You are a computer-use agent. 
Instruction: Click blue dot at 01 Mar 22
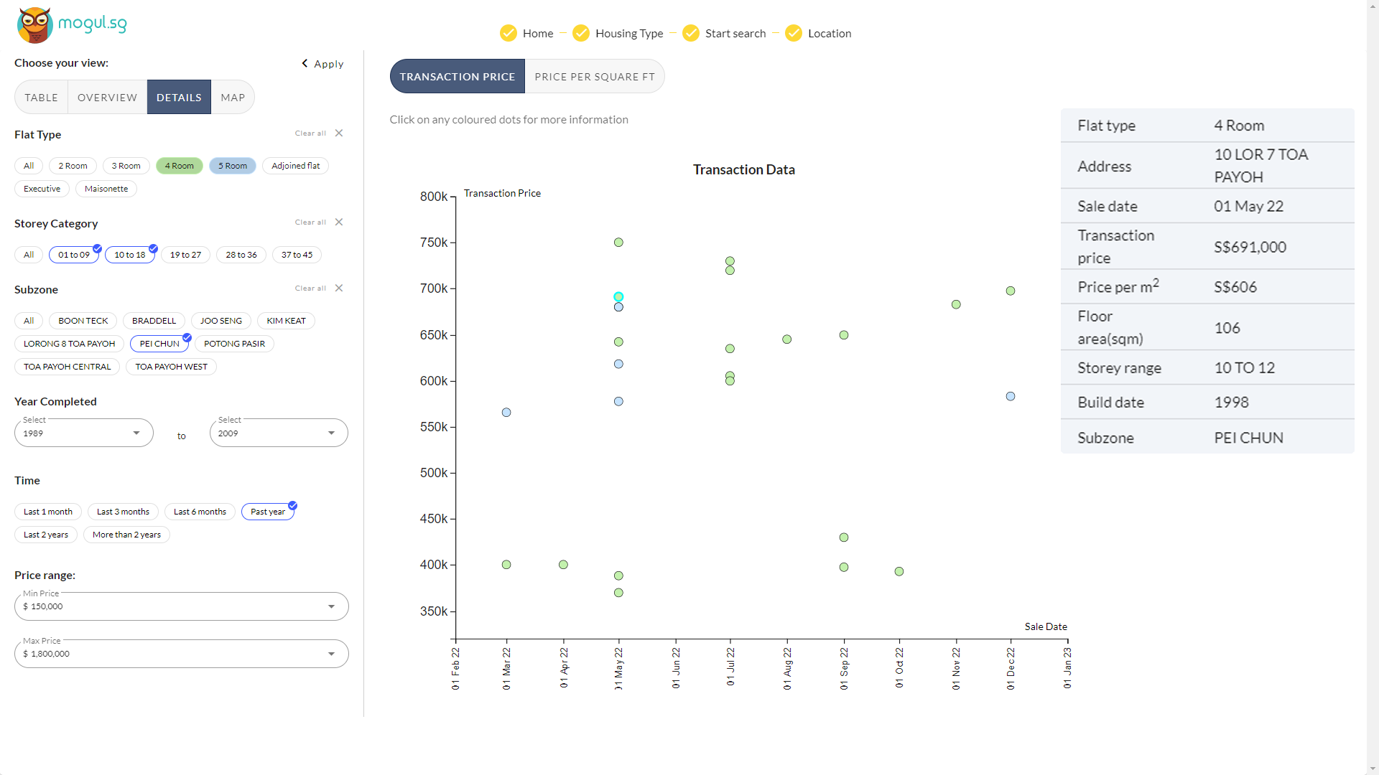point(506,413)
